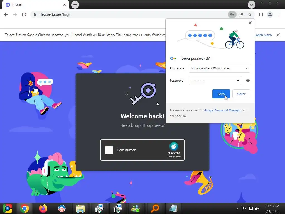Click Chrome icon in taskbar

24,208
